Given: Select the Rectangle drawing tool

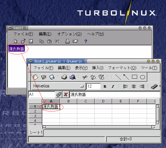Looking at the screenshot, I should tap(134, 77).
